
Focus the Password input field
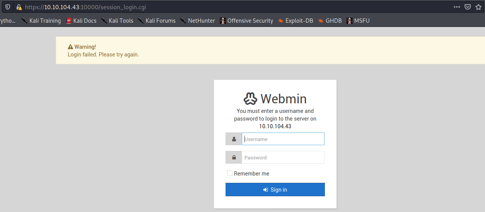[x=283, y=157]
